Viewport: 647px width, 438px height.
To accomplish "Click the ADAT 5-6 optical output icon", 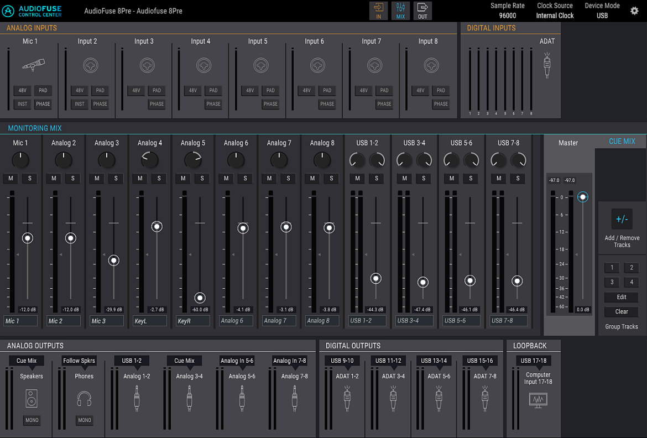I will [x=439, y=398].
